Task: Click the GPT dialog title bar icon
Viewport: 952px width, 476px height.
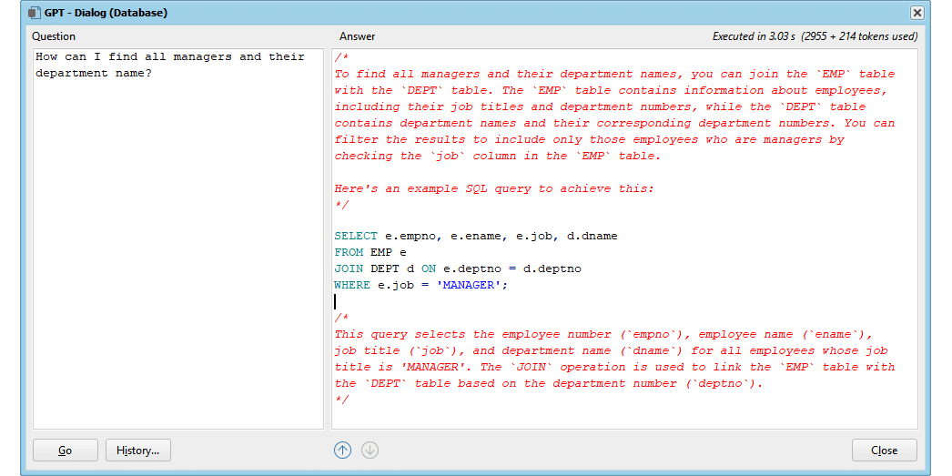Action: point(34,12)
